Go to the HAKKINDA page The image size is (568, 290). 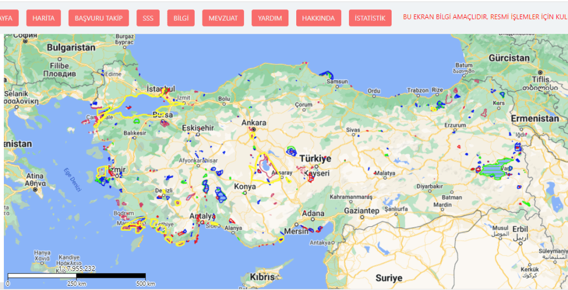tap(318, 18)
